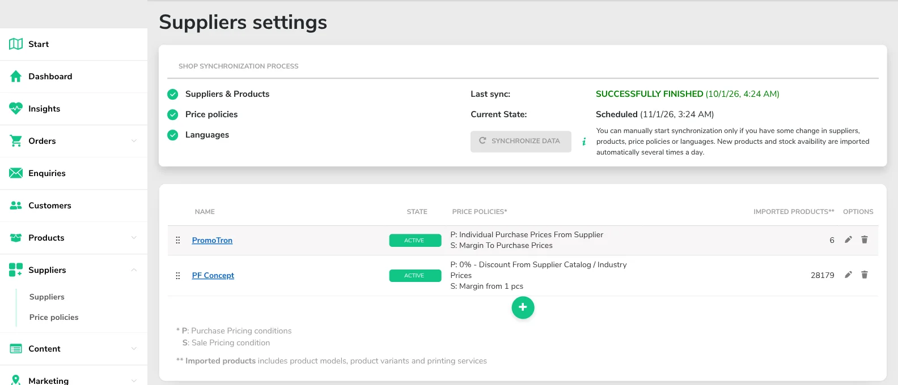Delete the PromoTron supplier with trash icon
This screenshot has width=898, height=385.
click(x=865, y=240)
